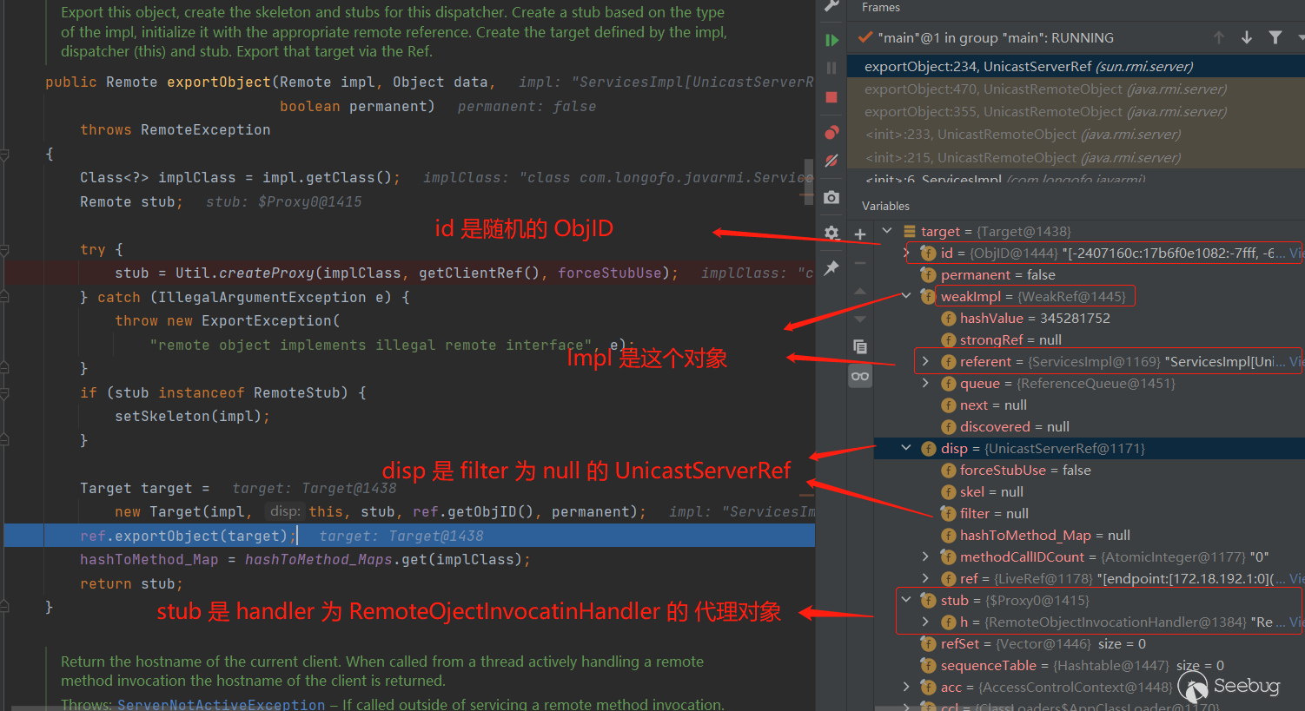Duplicate watch icon in Variables toolbar
Viewport: 1305px width, 711px height.
[x=860, y=346]
